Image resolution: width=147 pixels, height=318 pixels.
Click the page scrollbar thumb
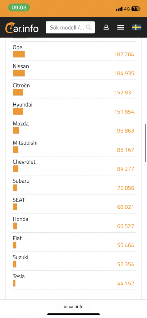tap(145, 143)
